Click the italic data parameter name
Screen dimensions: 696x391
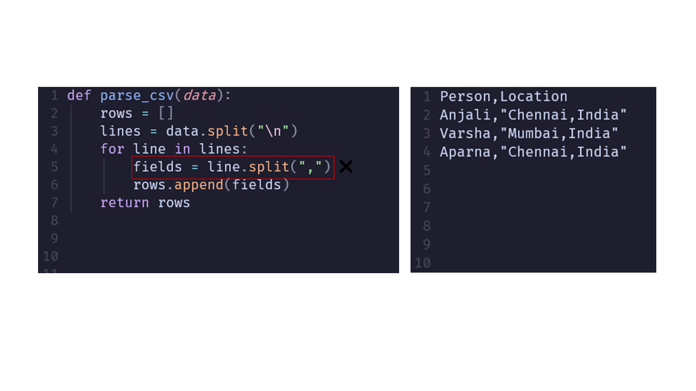[x=199, y=96]
